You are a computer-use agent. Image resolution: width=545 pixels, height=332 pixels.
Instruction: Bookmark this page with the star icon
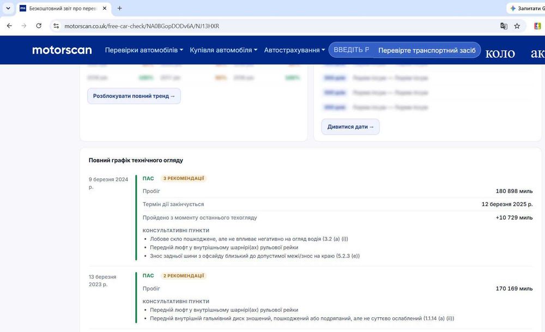517,26
